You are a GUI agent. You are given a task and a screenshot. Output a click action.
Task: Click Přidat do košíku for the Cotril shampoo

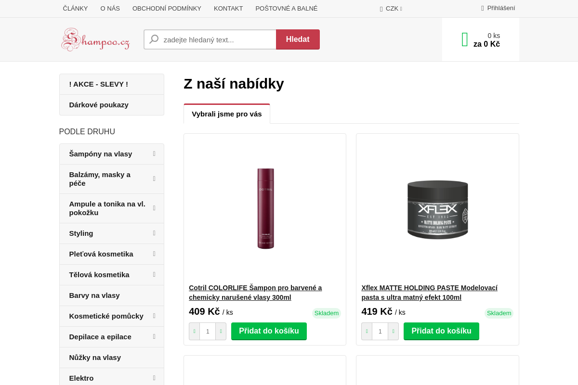(269, 331)
